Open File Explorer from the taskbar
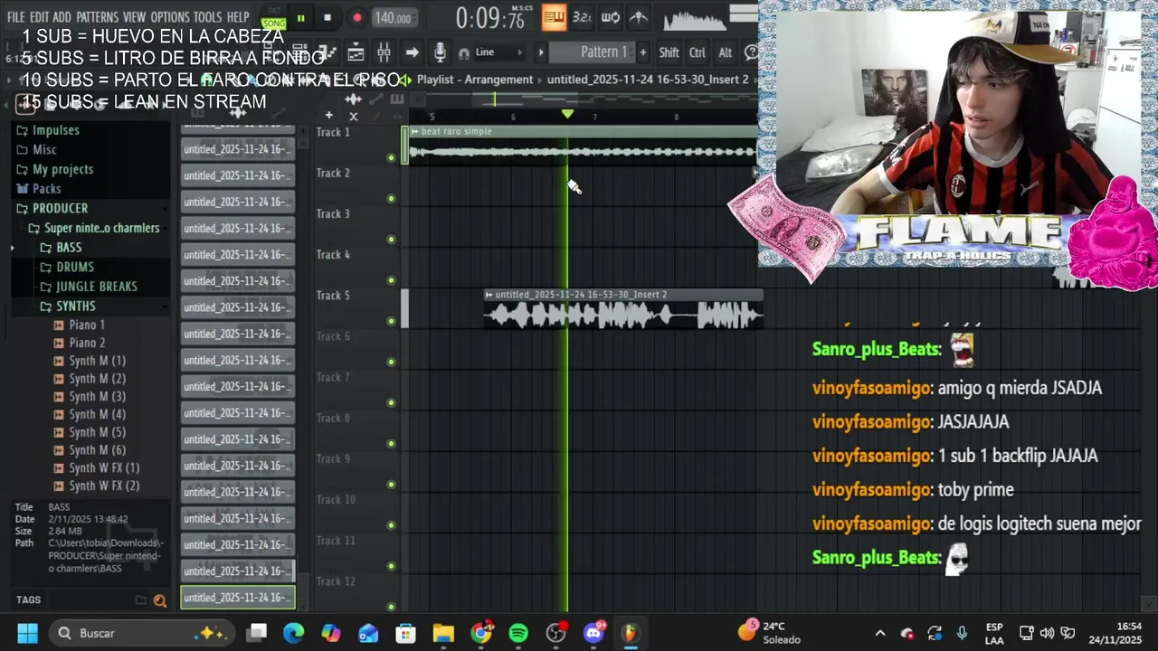The width and height of the screenshot is (1158, 651). (x=443, y=633)
